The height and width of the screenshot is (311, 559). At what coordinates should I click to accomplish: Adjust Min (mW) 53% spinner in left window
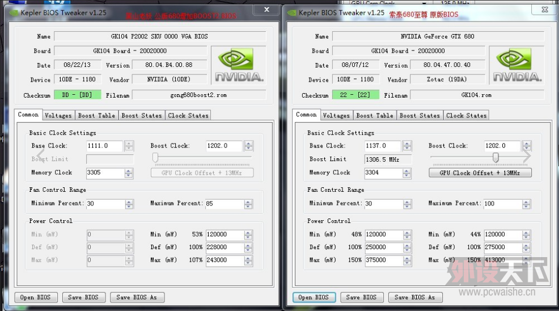pos(248,234)
